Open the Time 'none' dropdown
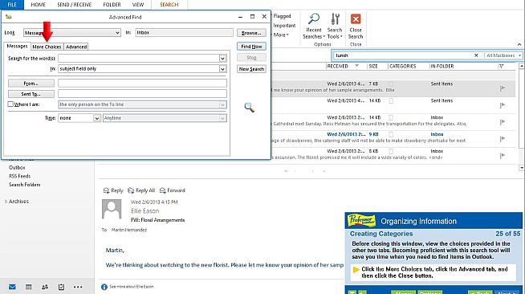525x294 pixels. 97,118
